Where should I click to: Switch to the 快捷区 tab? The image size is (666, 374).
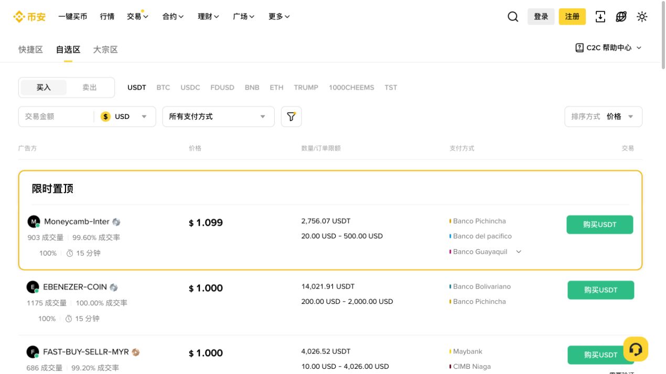(x=30, y=50)
